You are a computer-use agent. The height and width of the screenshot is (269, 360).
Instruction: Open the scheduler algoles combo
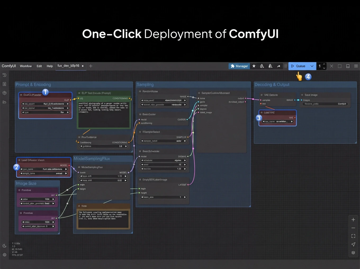point(164,160)
